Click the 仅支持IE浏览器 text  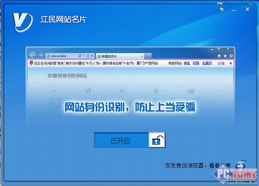click(184, 165)
